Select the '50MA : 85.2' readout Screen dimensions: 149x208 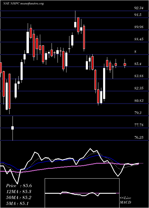pos(18,198)
